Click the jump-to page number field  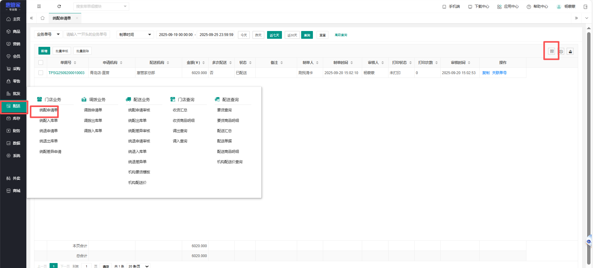(x=86, y=266)
